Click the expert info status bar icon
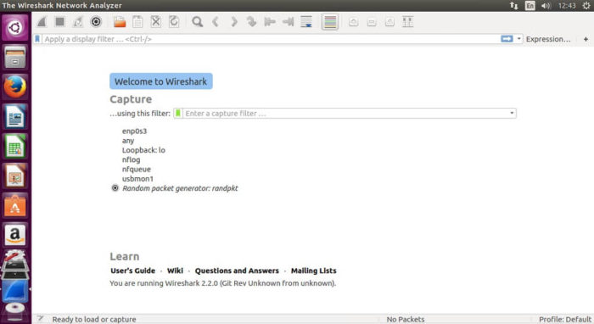Screen dimensions: 594x324 point(40,319)
